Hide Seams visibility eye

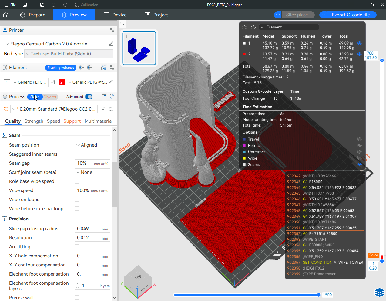(359, 165)
